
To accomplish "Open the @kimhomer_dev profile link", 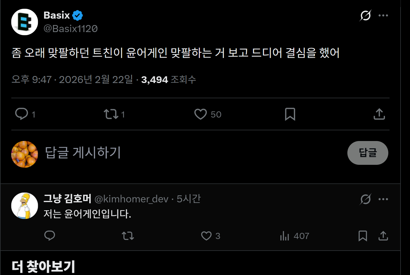I will tap(131, 199).
